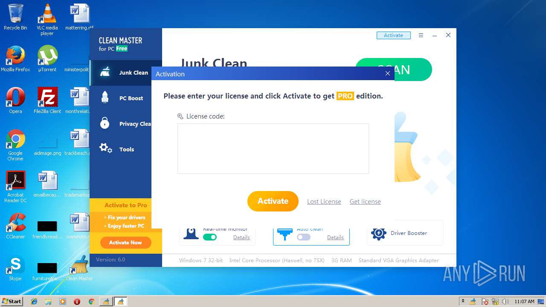
Task: Select furnitureline... desktop file
Action: tap(47, 268)
